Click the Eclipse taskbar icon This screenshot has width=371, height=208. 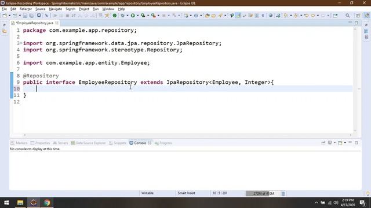[x=34, y=203]
